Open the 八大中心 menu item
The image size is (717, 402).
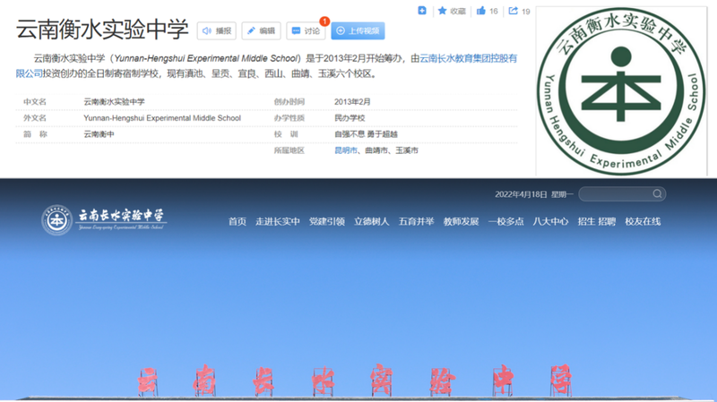[x=550, y=221]
